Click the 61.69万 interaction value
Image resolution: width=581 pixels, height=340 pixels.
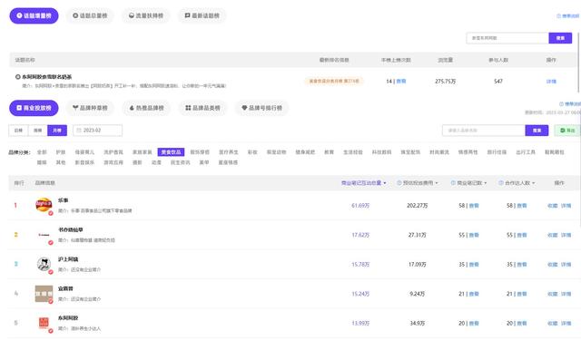[x=360, y=206]
